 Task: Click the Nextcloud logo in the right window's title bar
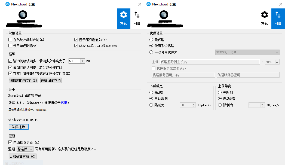click(x=149, y=4)
